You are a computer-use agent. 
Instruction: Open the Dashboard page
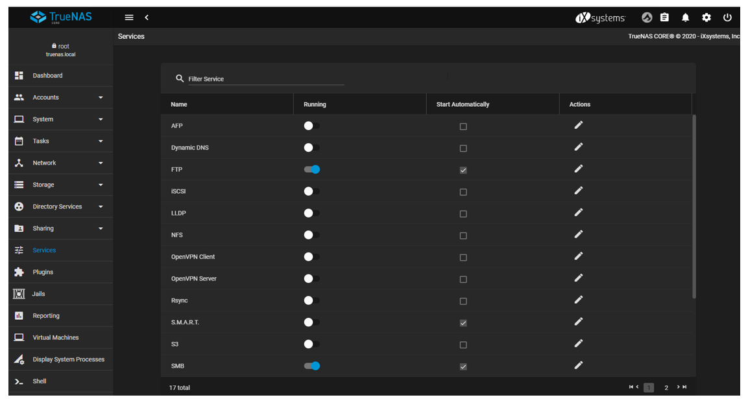click(x=60, y=76)
